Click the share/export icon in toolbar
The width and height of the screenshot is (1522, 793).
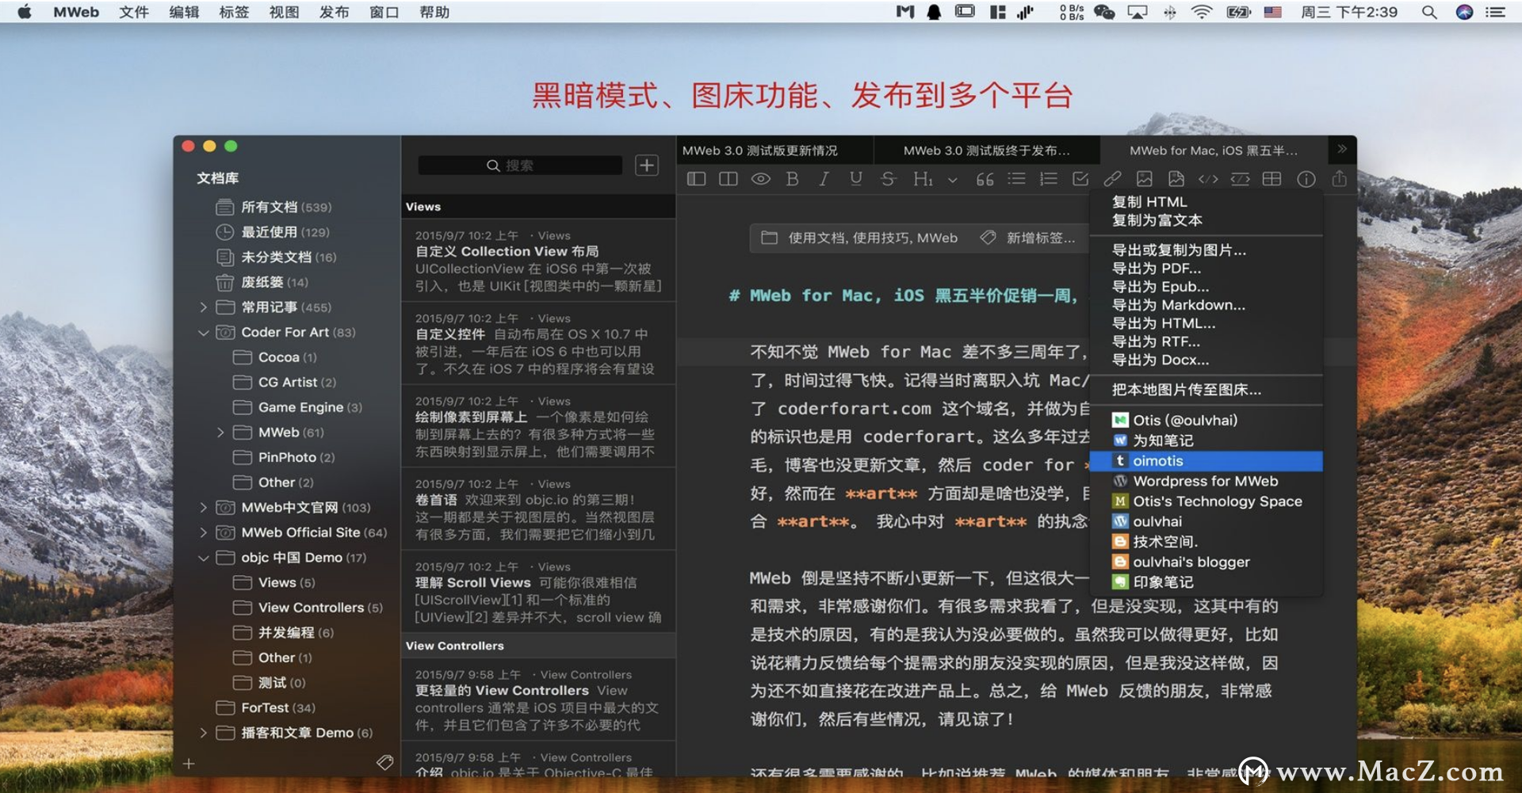[x=1340, y=178]
